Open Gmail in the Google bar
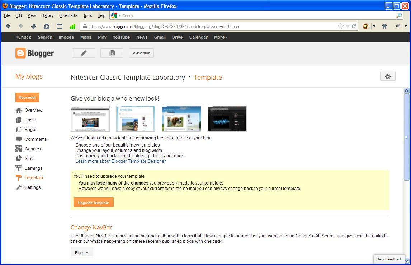The image size is (411, 265). [160, 37]
